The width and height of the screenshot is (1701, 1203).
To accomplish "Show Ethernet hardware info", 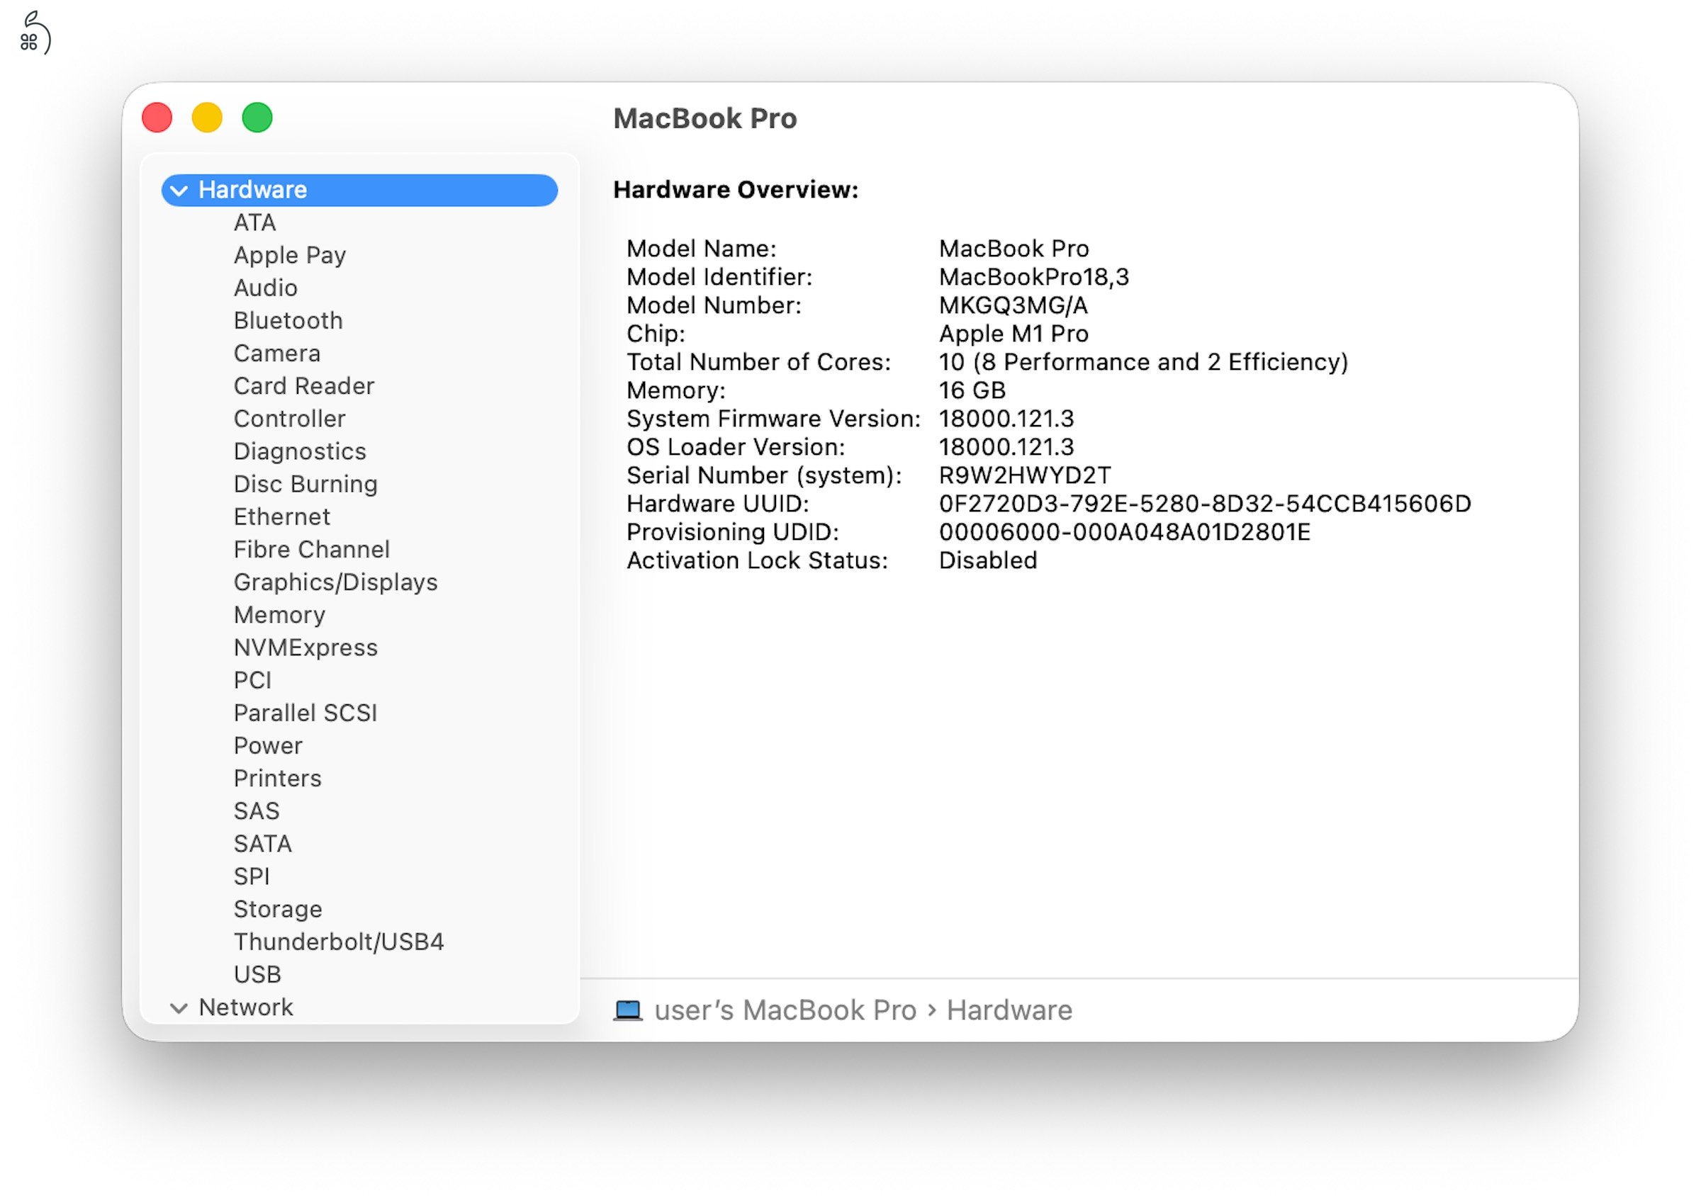I will coord(281,516).
